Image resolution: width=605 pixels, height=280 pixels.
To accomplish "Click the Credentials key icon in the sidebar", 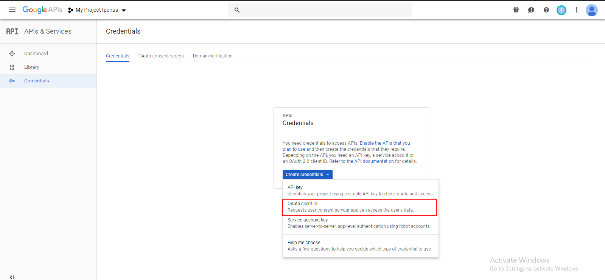I will coord(12,81).
